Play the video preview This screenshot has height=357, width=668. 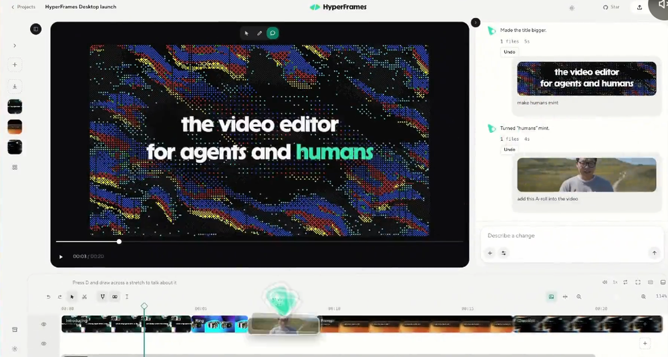[61, 257]
